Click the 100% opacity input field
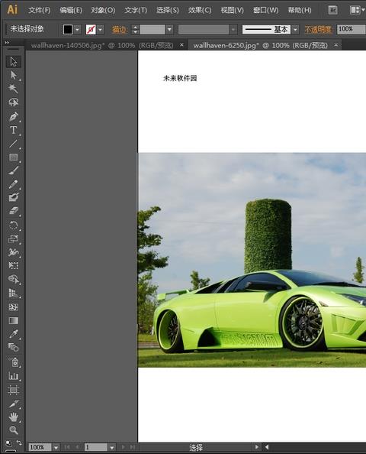The height and width of the screenshot is (454, 366). pos(351,29)
